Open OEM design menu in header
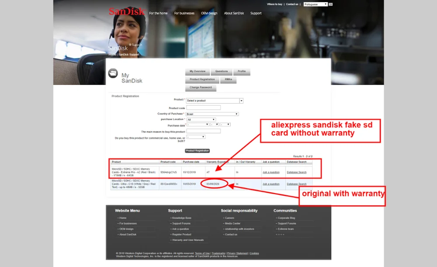This screenshot has height=267, width=437. [209, 13]
